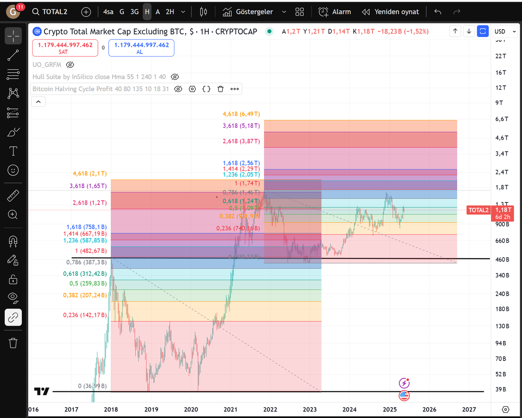Screen dimensions: 522x418
Task: Open more options for Bitcoin Halving indicator
Action: pyautogui.click(x=234, y=89)
